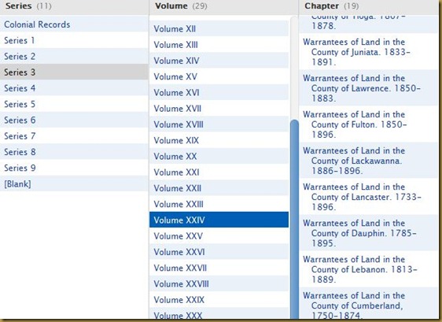Select Colonial Records in Series list
Screen dimensions: 442x322
coord(74,24)
